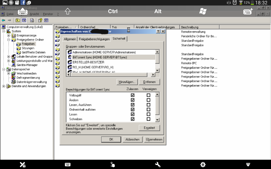271x169 pixels.
Task: Toggle Verweigern checkbox for Schreiben
Action: coord(148,119)
